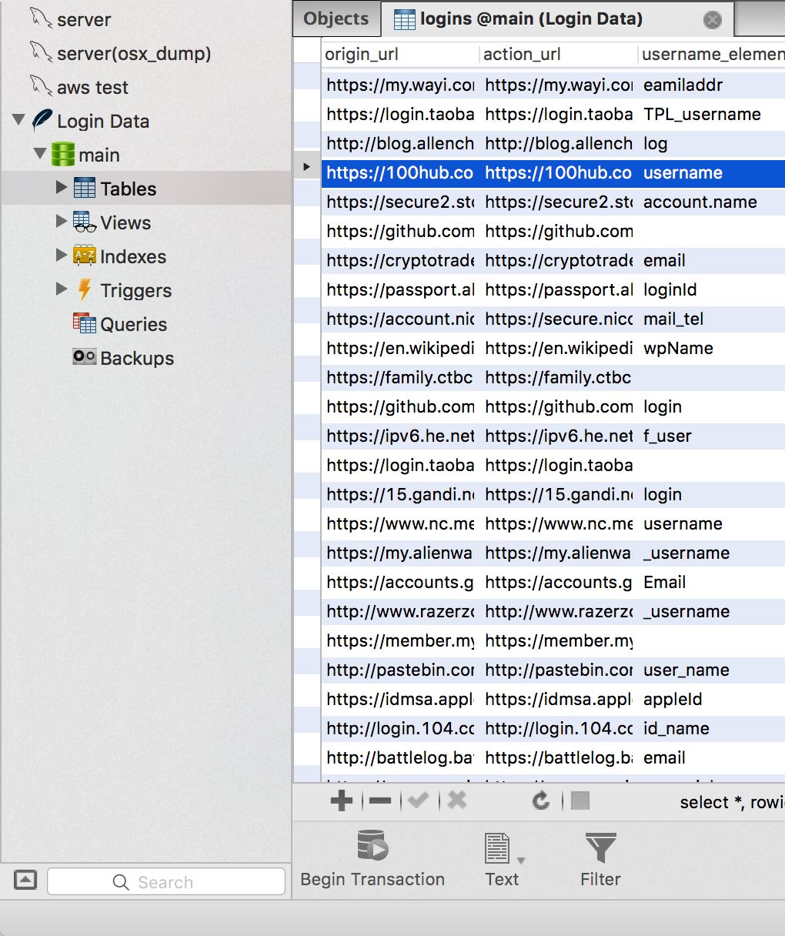Select the https://family.ctbc origin_url cell
This screenshot has width=785, height=936.
pyautogui.click(x=399, y=377)
